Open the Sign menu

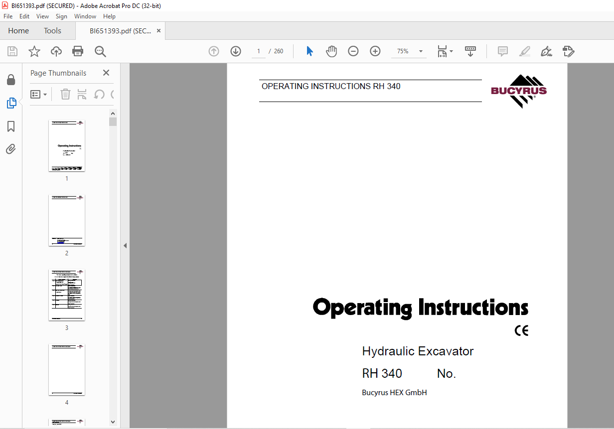(61, 16)
